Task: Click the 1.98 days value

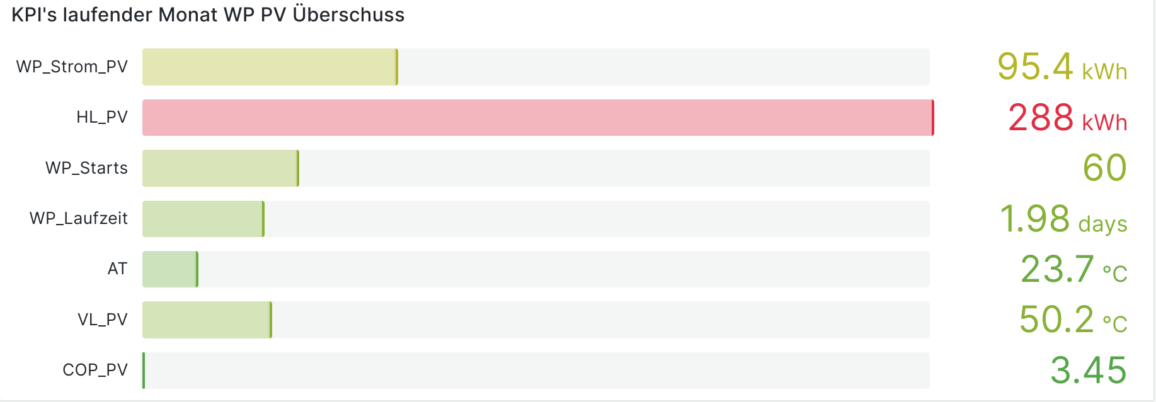Action: pos(1063,219)
